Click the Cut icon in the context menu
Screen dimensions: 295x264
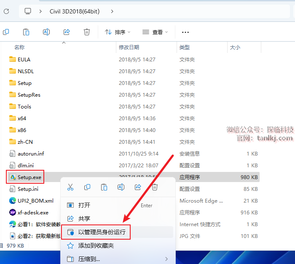point(70,187)
